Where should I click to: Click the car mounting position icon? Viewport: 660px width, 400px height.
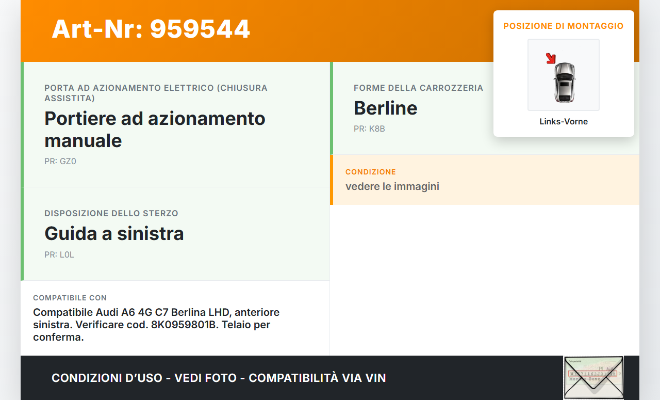click(564, 75)
